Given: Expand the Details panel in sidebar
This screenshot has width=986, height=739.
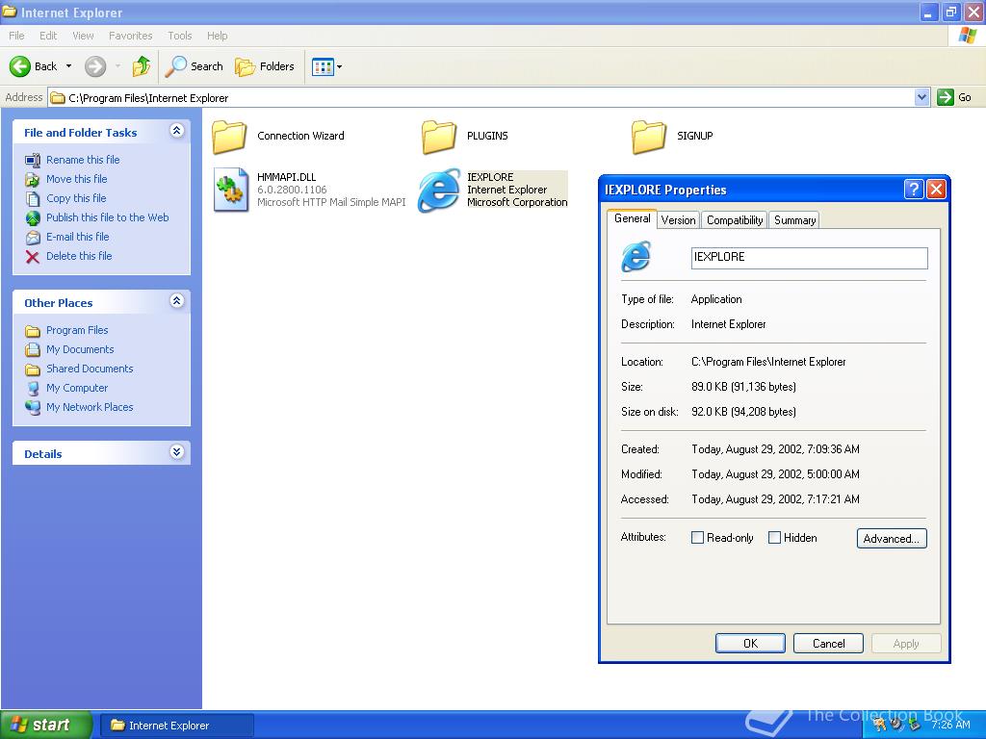Looking at the screenshot, I should tap(176, 452).
